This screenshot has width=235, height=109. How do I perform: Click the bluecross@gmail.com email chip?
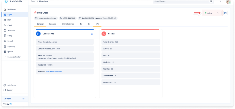coord(46,18)
